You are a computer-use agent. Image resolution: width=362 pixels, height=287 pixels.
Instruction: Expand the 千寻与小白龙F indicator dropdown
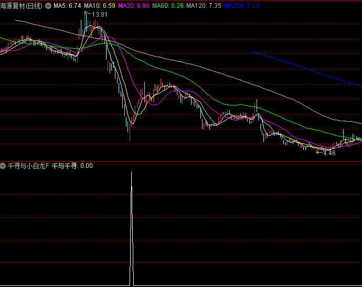tap(3, 166)
